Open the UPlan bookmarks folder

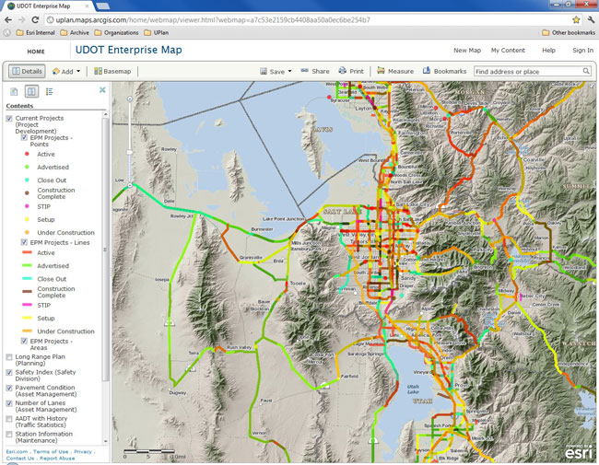tap(157, 33)
